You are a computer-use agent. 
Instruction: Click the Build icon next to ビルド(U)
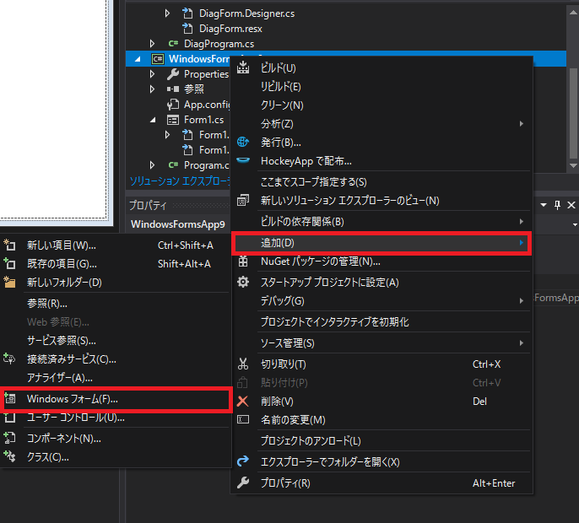coord(243,67)
